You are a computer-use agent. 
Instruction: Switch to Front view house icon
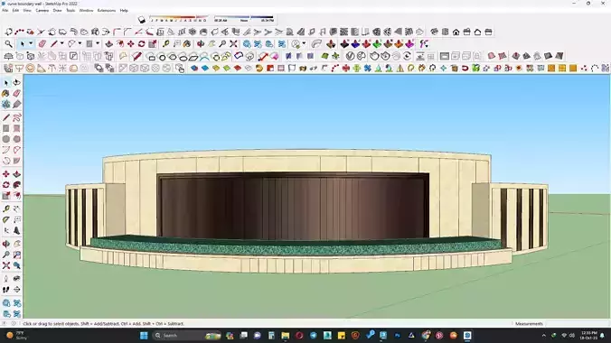tap(456, 32)
